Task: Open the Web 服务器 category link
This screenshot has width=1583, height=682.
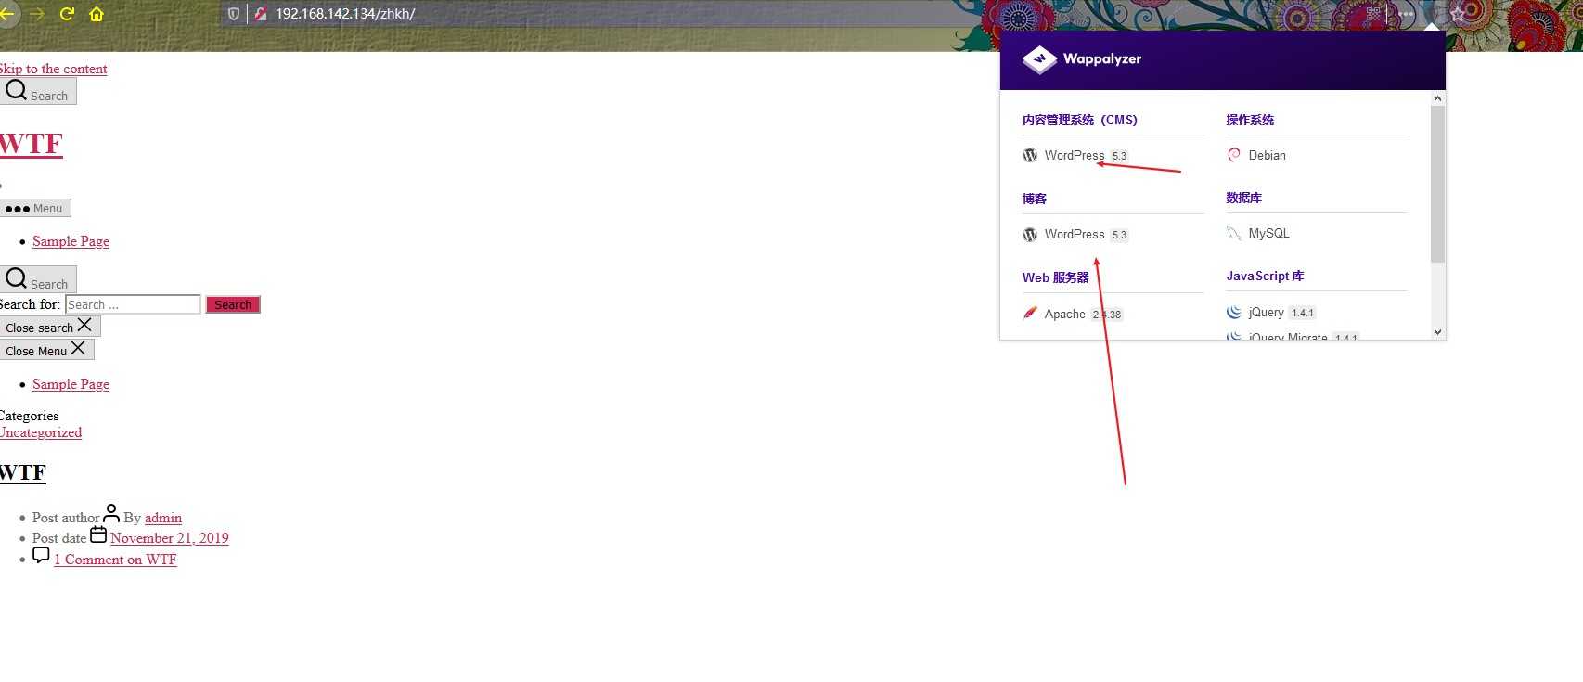Action: 1056,277
